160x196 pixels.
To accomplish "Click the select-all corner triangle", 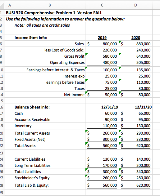I will [2, 5].
